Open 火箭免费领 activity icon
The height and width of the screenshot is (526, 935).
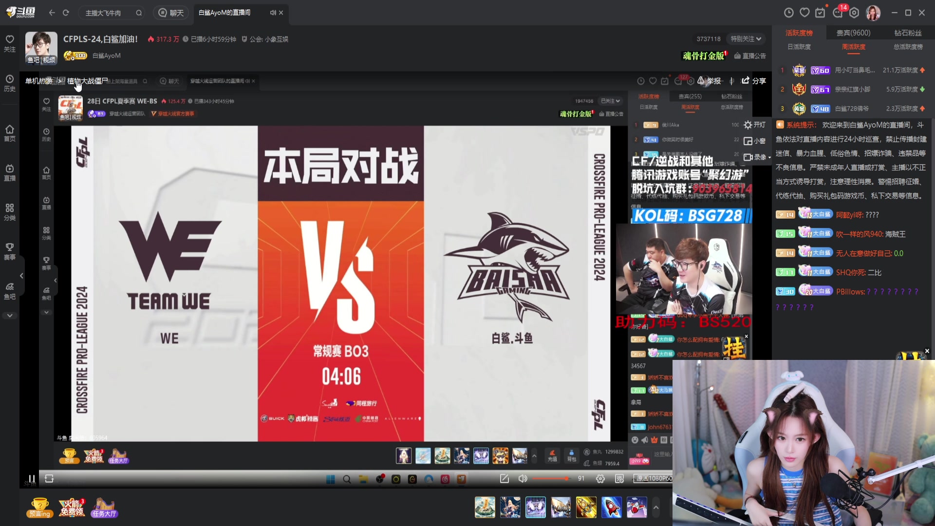pos(72,507)
